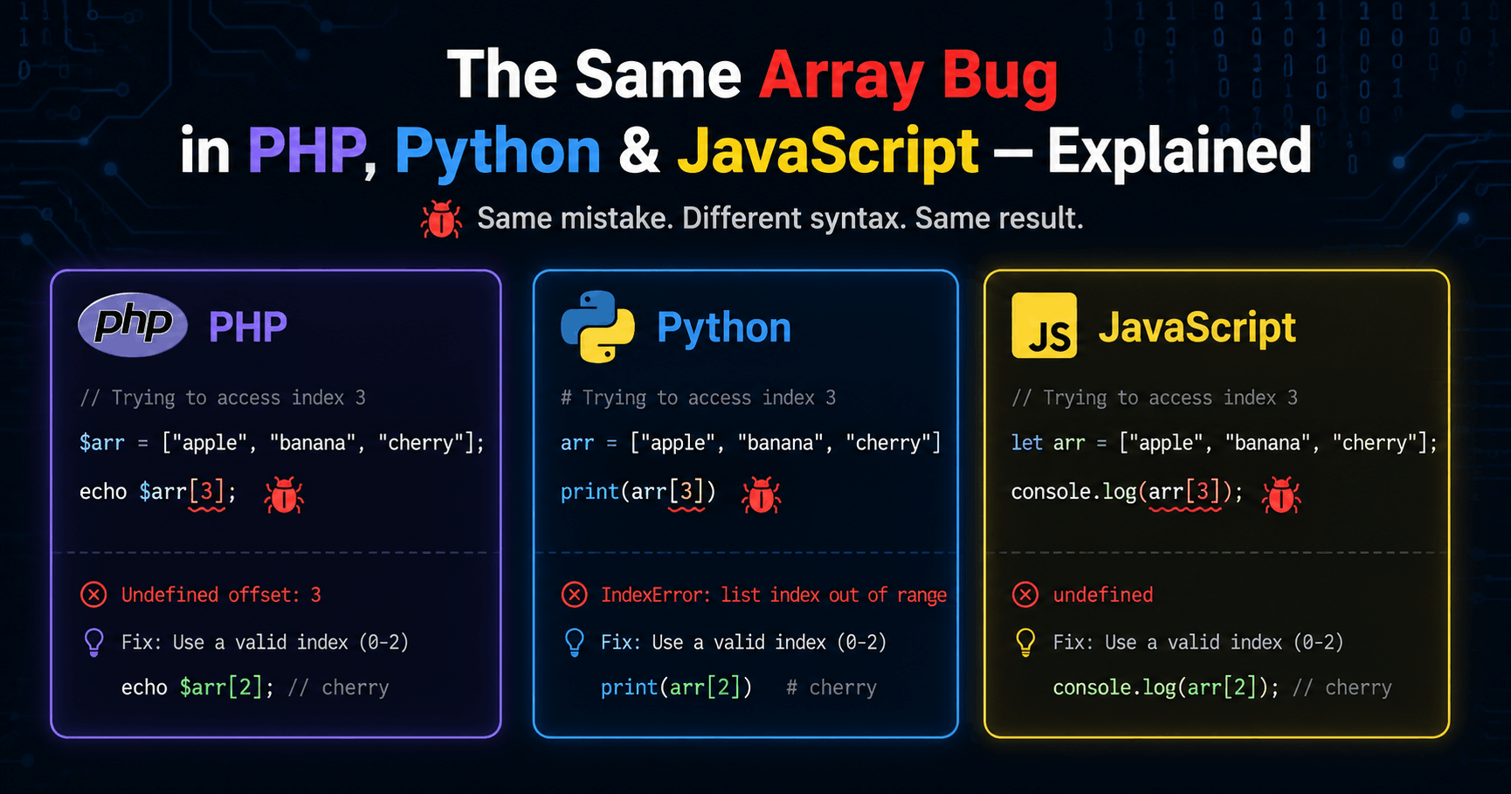
Task: Click the yellow JavaScript card heading
Action: tap(1197, 328)
